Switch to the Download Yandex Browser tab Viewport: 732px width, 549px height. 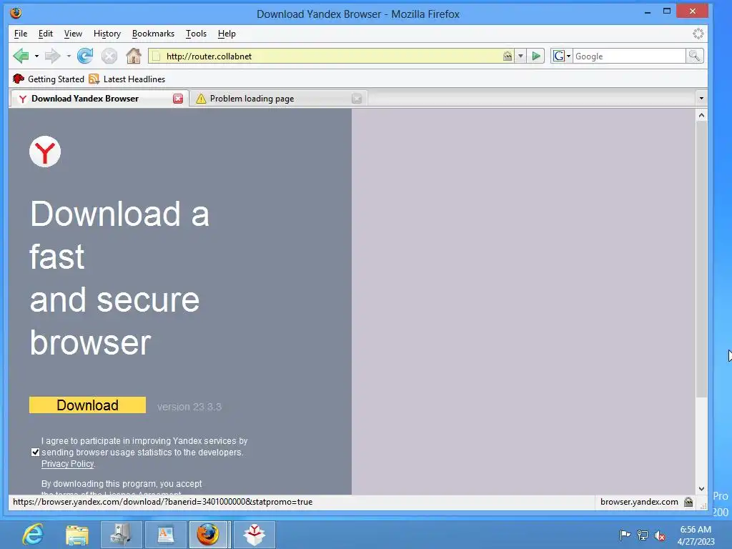tap(99, 99)
